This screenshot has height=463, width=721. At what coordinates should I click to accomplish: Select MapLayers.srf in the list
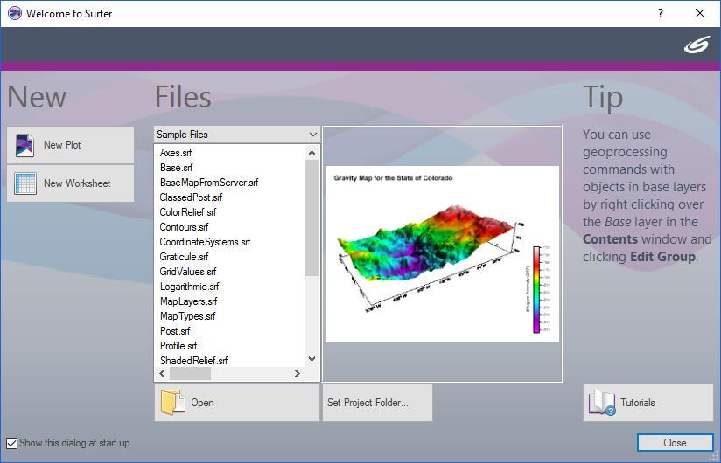click(x=188, y=301)
